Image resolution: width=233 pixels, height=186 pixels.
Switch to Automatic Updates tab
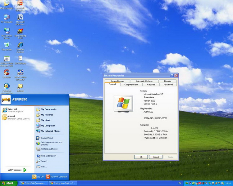tap(144, 81)
